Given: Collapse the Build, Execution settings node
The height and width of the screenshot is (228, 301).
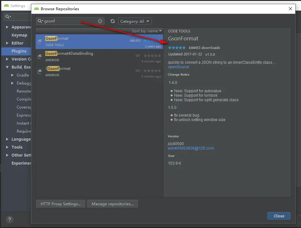Looking at the screenshot, I should tap(7, 67).
